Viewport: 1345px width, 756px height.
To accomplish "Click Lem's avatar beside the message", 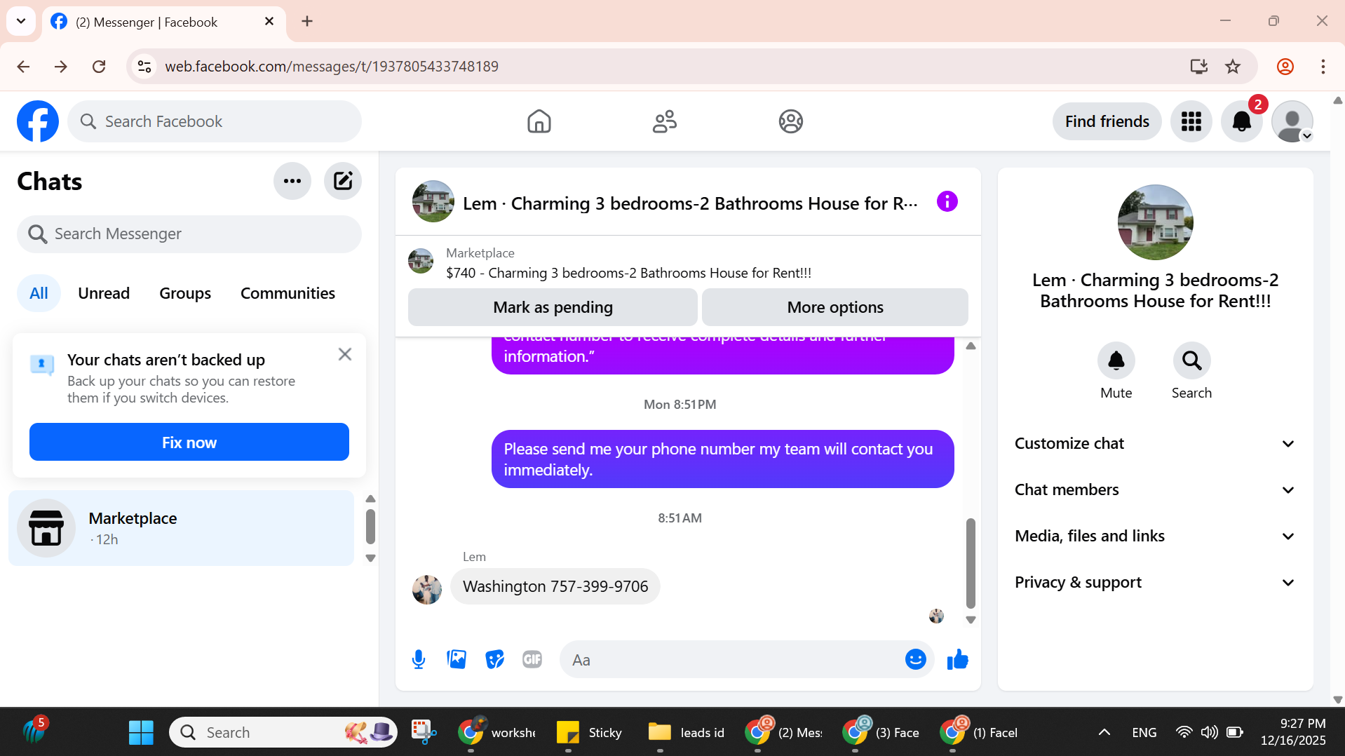I will click(x=427, y=590).
